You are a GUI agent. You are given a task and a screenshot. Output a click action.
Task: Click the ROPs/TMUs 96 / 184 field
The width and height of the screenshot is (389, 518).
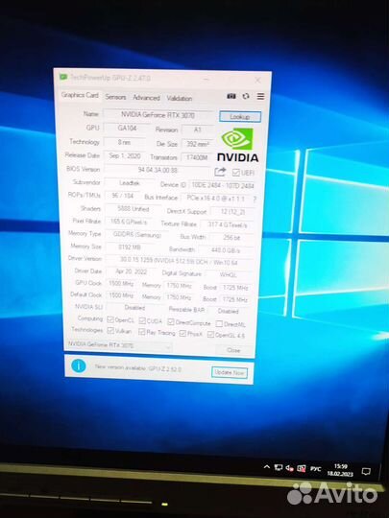[x=122, y=196]
